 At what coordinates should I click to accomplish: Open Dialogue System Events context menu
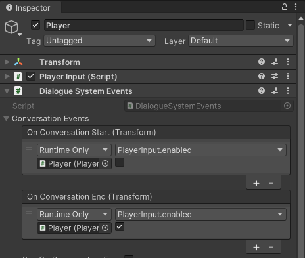[288, 91]
